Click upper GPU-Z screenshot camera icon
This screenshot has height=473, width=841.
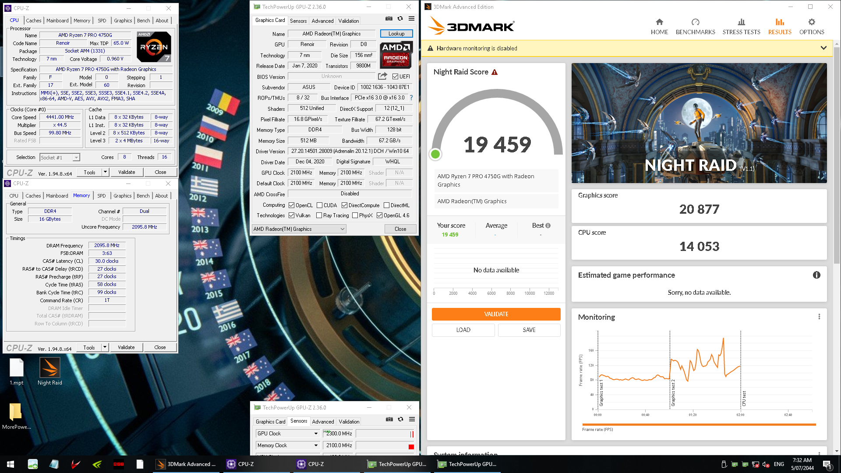click(x=389, y=18)
